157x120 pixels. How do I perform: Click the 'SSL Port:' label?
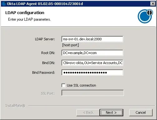coord(48,93)
